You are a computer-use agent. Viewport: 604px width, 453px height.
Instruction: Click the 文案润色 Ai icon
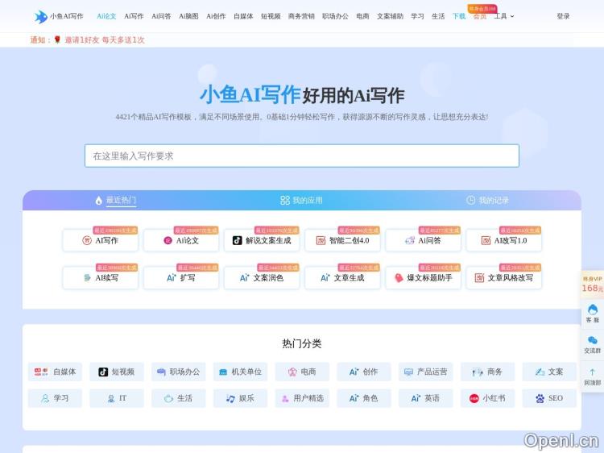(x=245, y=277)
